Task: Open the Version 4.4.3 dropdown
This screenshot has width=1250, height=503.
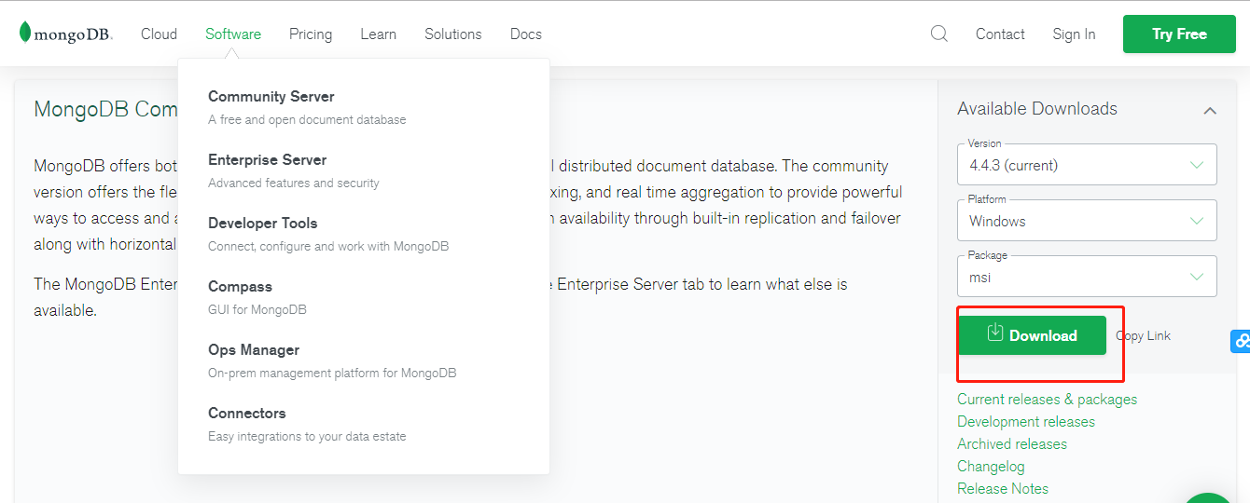Action: (x=1087, y=165)
